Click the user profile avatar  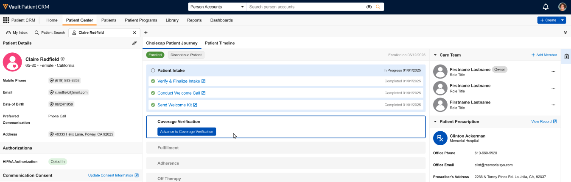pos(562,7)
